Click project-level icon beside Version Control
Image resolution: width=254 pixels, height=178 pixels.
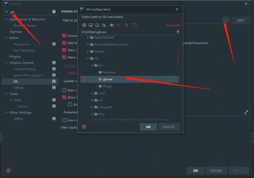pyautogui.click(x=54, y=63)
